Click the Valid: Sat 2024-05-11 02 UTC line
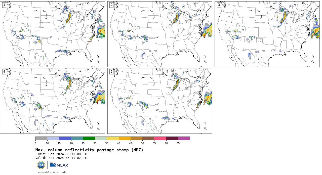322x175 pixels. 62,158
